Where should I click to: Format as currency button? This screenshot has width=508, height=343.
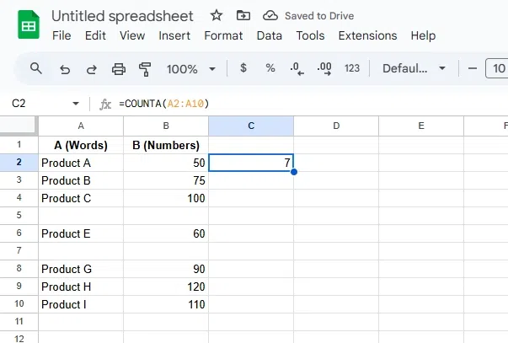click(243, 68)
